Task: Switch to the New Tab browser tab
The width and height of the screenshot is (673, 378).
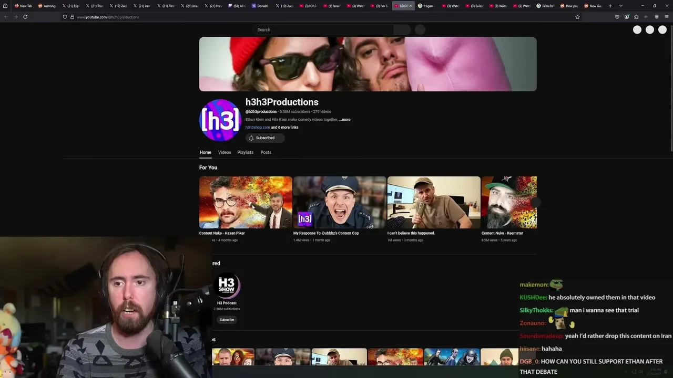Action: (x=23, y=6)
